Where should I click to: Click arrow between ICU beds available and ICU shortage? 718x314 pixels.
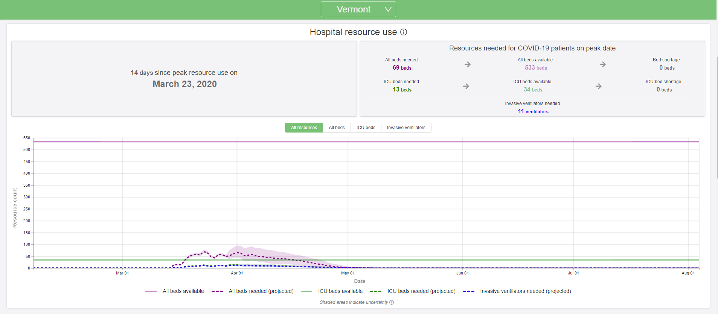tap(598, 86)
